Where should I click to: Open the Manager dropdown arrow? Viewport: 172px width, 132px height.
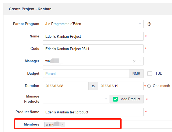click(140, 61)
